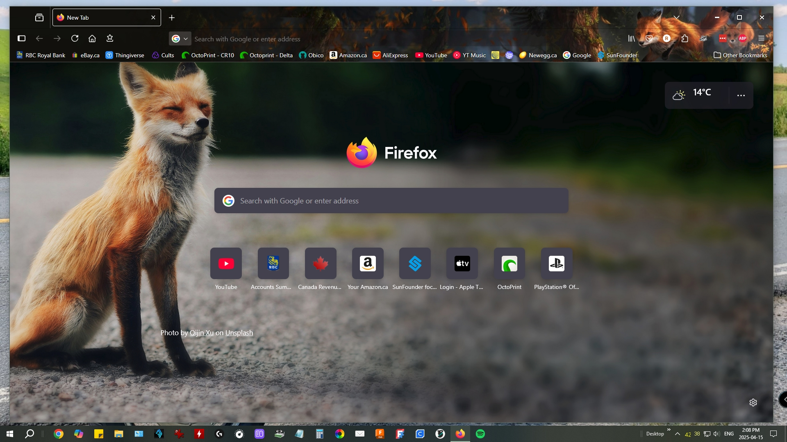Screen dimensions: 787x442
Task: Go back one page with back arrow
Action: coord(39,38)
